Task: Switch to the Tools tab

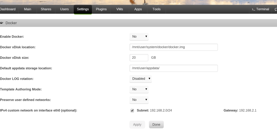Action: tap(157, 9)
